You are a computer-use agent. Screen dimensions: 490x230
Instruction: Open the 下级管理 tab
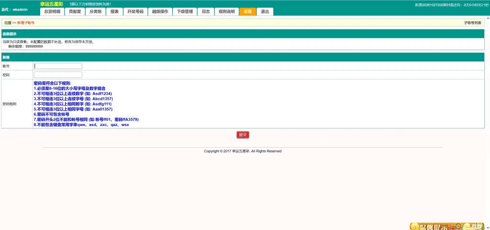click(185, 11)
